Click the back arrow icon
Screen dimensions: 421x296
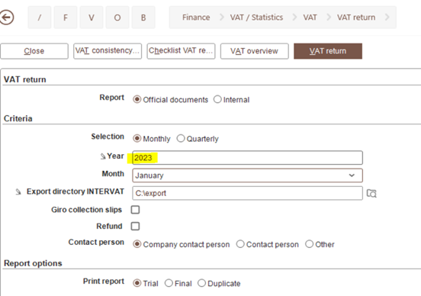pyautogui.click(x=6, y=18)
